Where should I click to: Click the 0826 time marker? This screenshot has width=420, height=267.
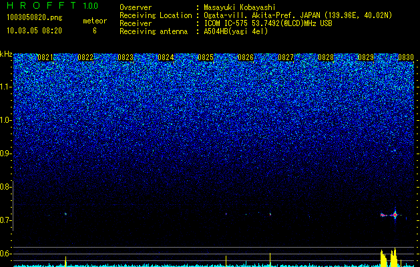pyautogui.click(x=246, y=57)
